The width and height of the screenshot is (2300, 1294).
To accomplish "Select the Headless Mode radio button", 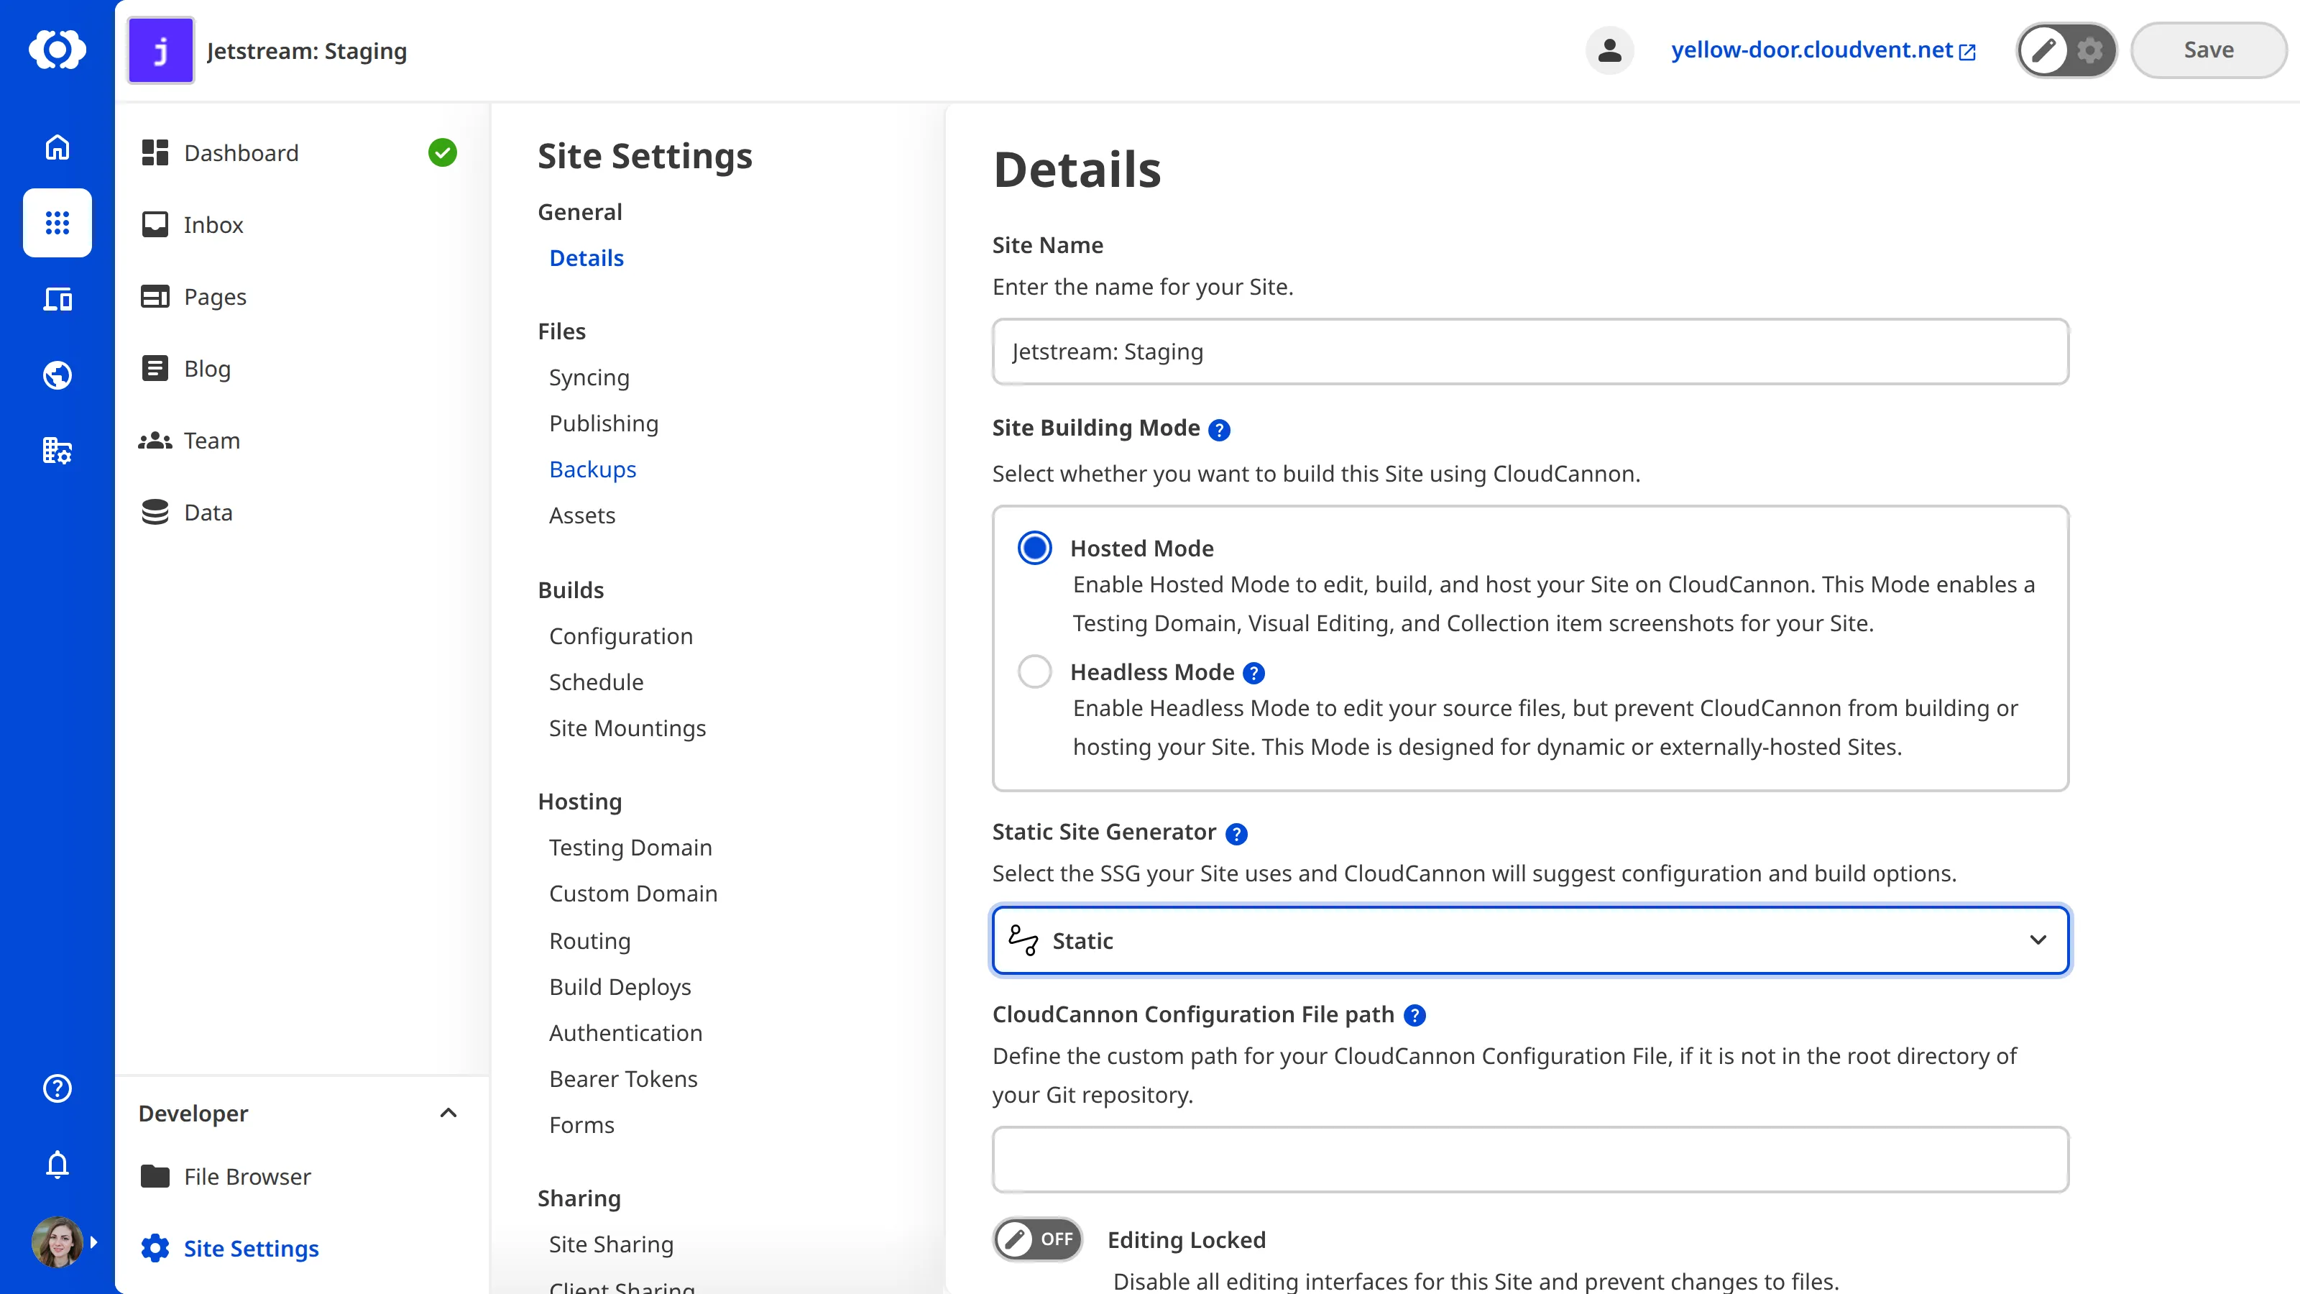I will click(x=1035, y=671).
